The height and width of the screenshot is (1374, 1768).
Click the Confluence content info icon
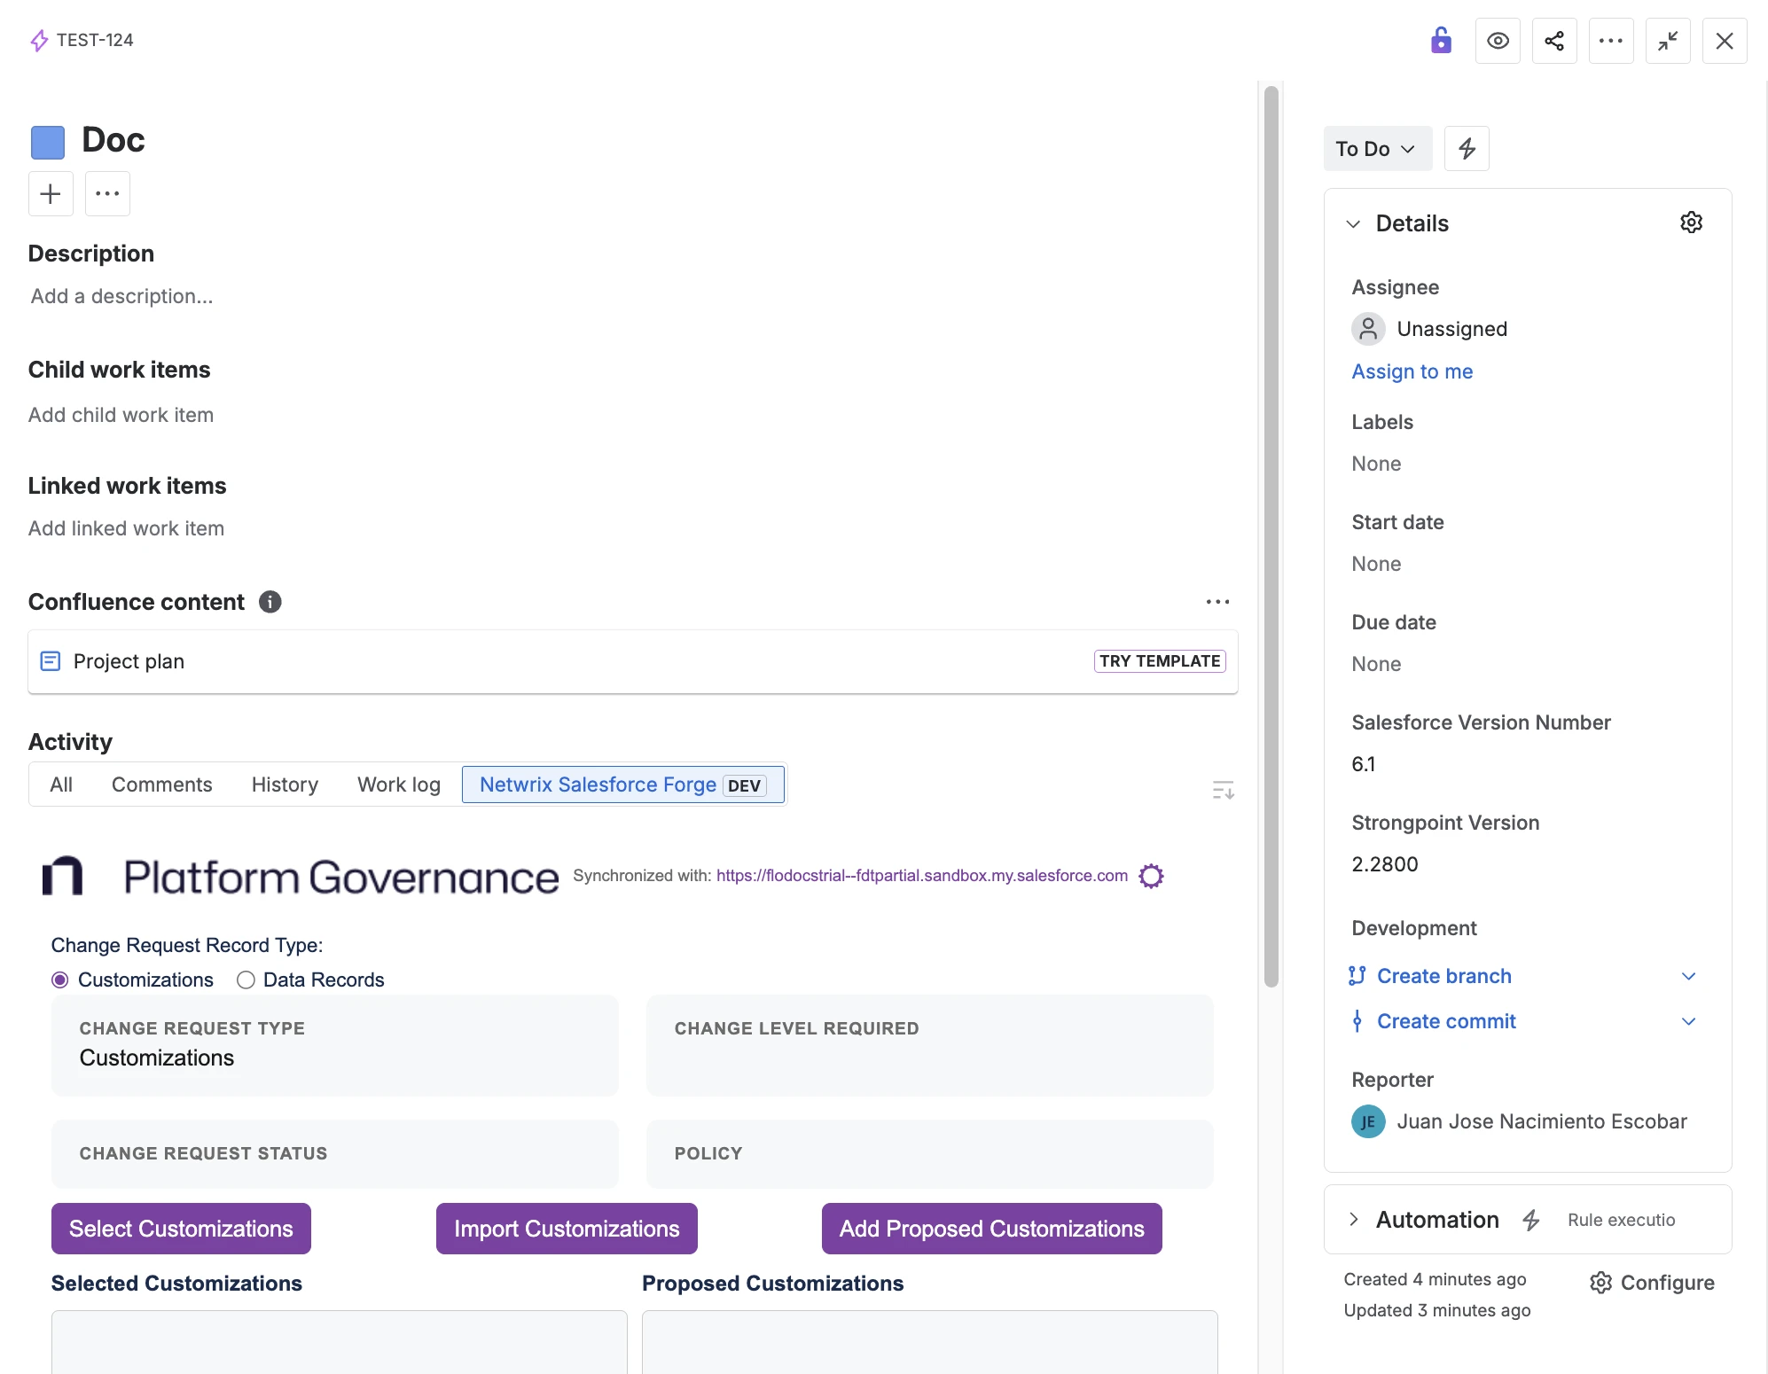point(270,602)
